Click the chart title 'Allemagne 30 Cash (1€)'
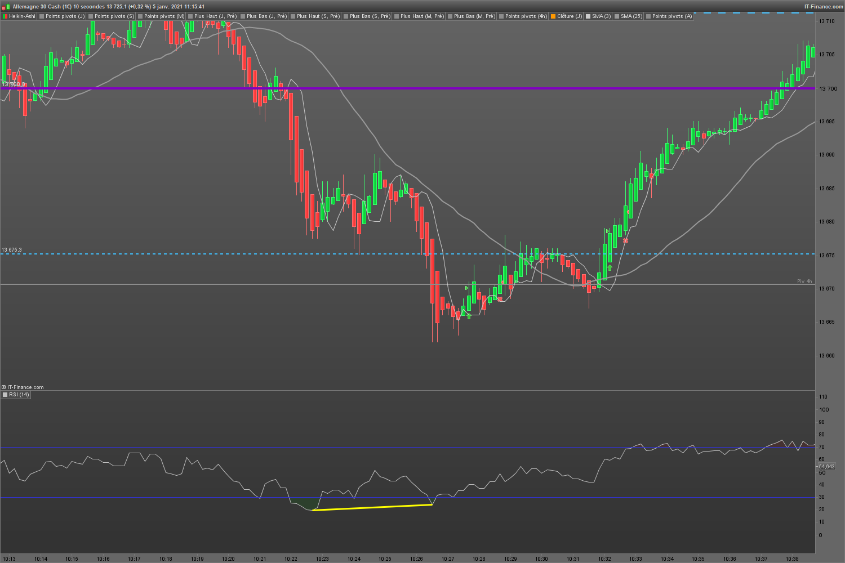This screenshot has height=563, width=845. coord(42,7)
